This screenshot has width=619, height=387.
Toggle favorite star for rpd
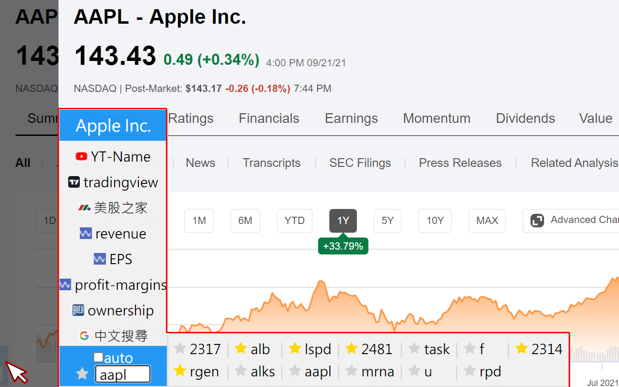pyautogui.click(x=470, y=372)
